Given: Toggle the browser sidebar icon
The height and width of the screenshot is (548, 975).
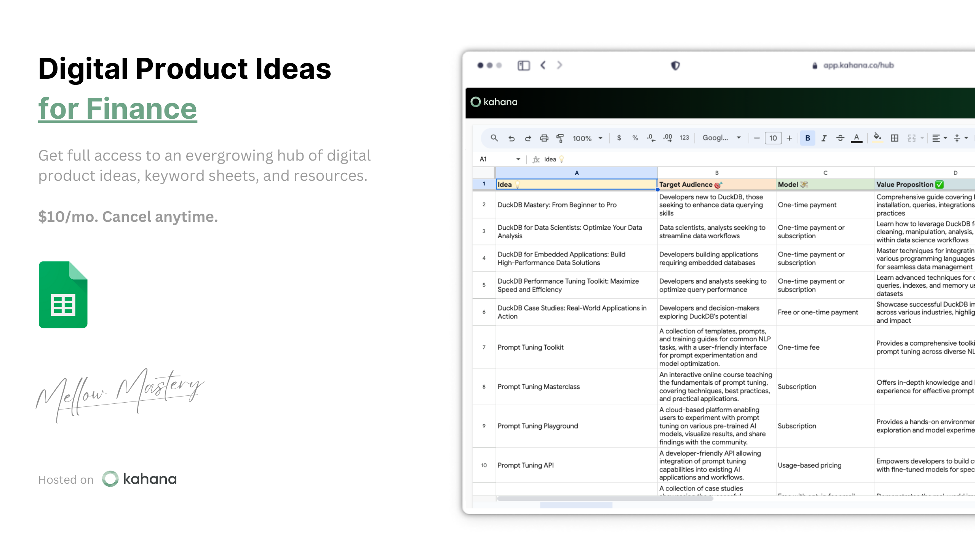Looking at the screenshot, I should point(524,65).
